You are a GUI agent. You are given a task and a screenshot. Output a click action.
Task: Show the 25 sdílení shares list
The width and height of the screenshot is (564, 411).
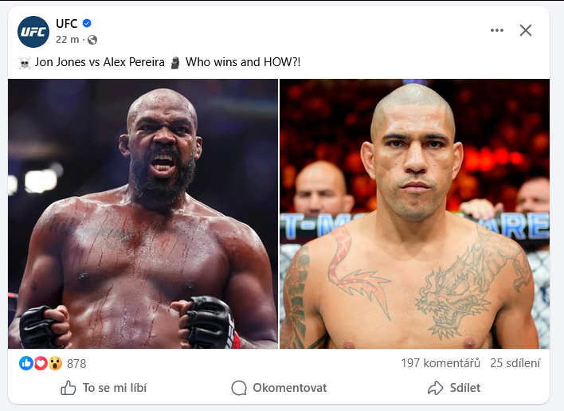coord(515,363)
